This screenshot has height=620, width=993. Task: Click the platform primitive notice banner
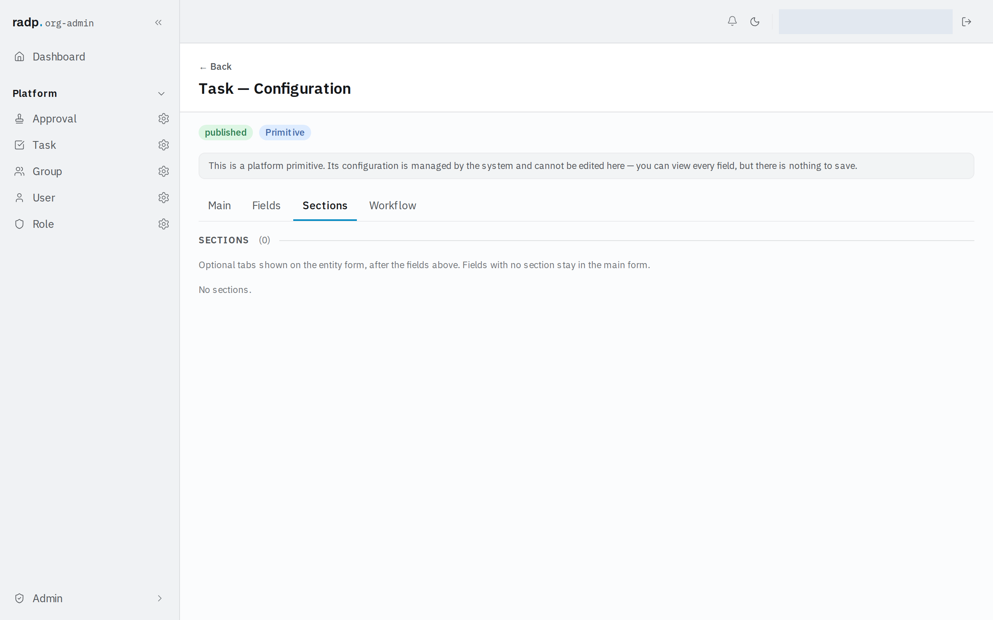pos(586,166)
